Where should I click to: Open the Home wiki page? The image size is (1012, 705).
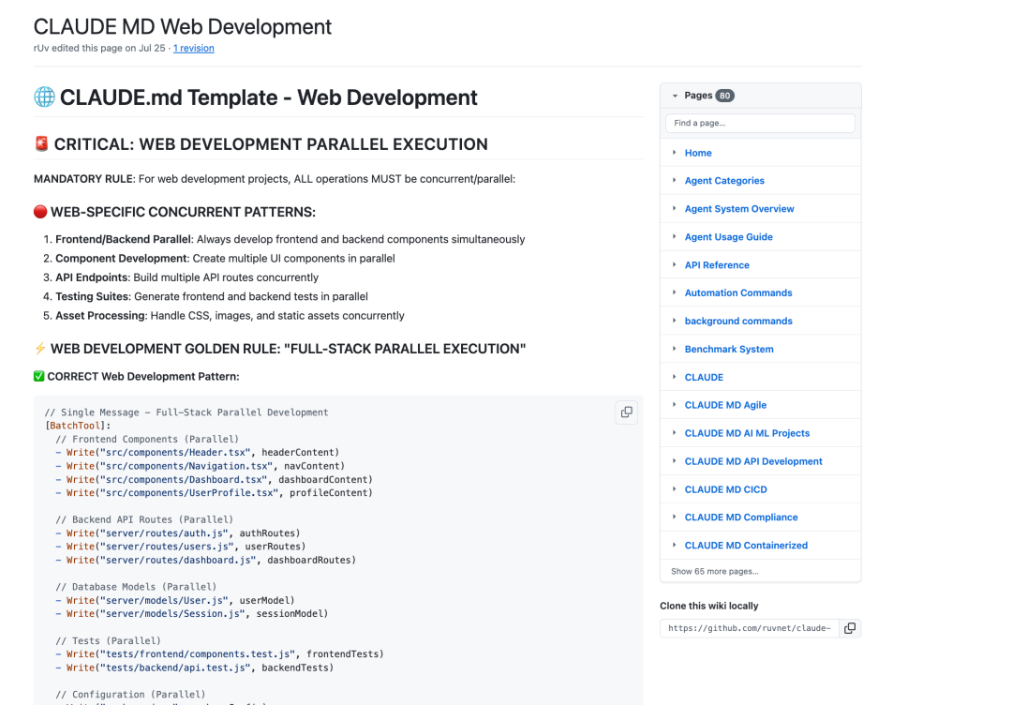click(698, 153)
